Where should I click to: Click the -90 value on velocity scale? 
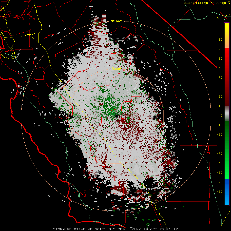[x=219, y=201]
